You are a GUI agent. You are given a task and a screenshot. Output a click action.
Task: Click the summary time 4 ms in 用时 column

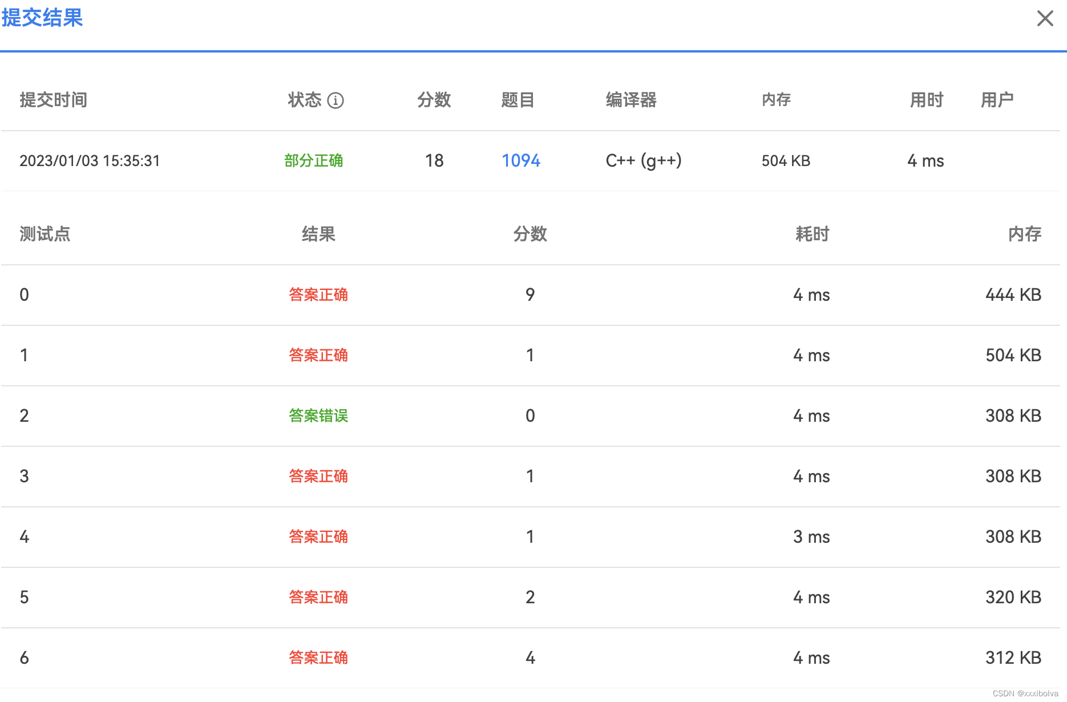(x=925, y=161)
